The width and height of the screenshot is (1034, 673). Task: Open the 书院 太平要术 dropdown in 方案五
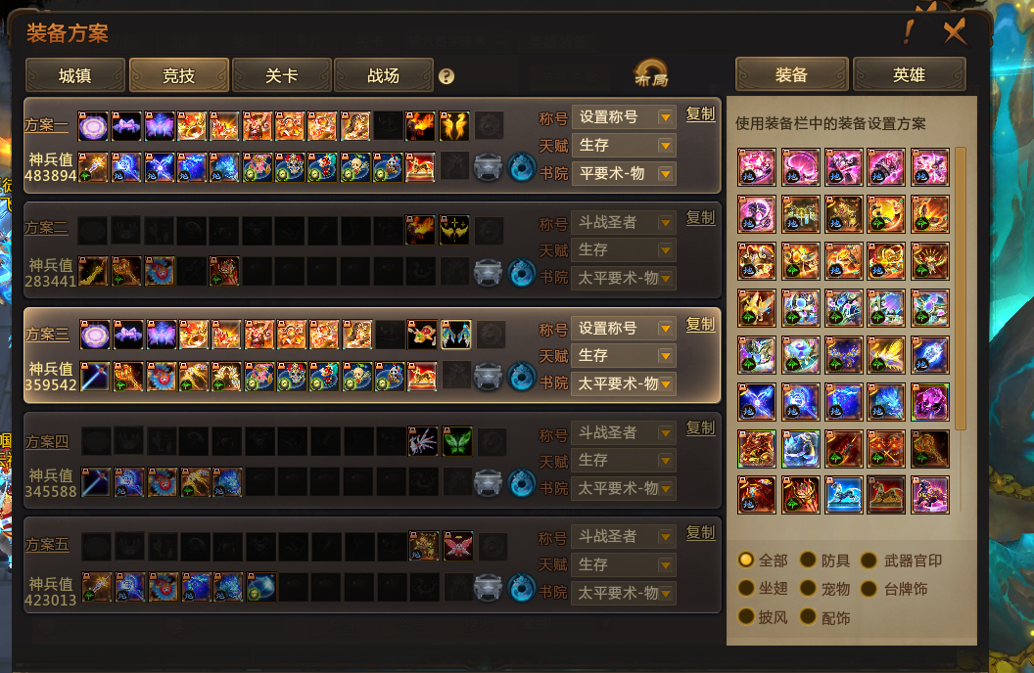point(624,593)
